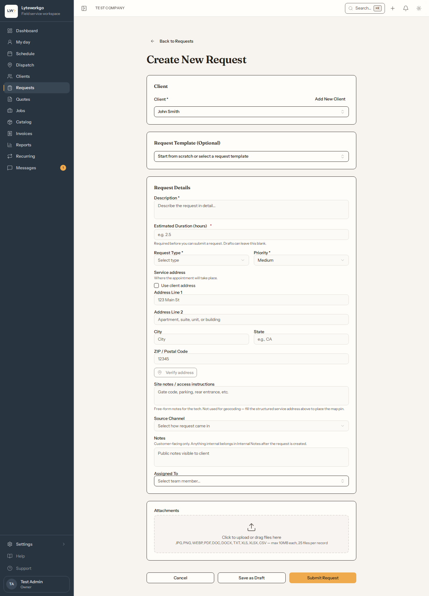
Task: Focus the Description text area
Action: point(251,209)
